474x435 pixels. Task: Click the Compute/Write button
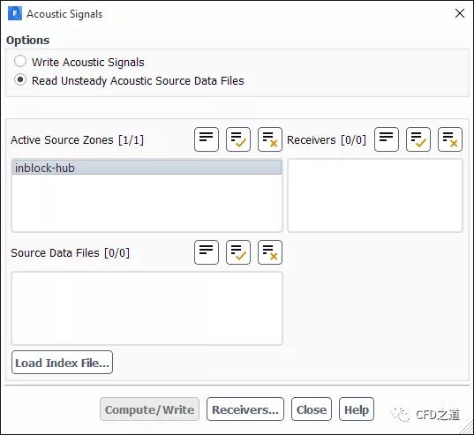[x=150, y=409]
